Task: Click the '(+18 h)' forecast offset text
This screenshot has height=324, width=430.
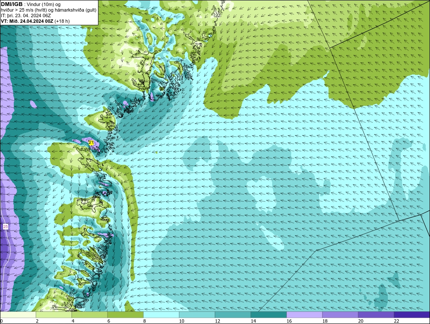Action: coord(62,21)
